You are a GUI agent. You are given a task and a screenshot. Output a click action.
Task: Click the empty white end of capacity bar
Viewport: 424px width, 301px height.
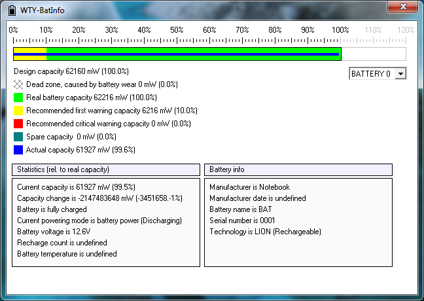point(374,54)
